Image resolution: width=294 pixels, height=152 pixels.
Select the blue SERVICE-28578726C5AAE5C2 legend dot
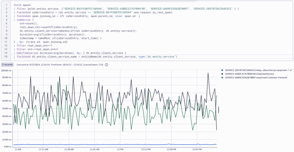tap(222, 70)
